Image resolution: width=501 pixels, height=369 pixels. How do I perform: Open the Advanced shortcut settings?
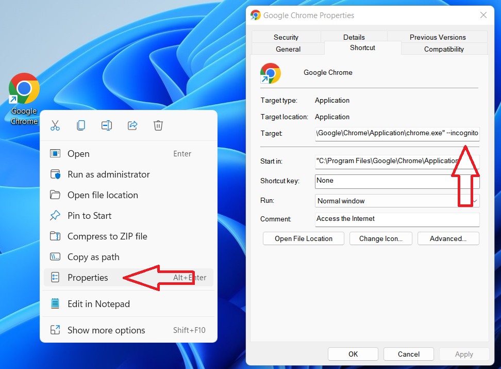(x=448, y=238)
